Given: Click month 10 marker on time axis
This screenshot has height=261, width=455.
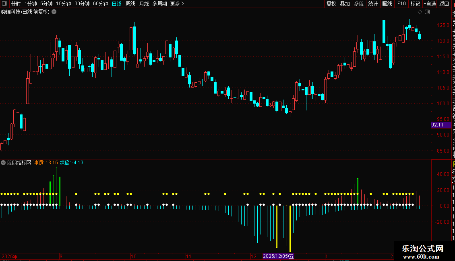Looking at the screenshot, I should [x=134, y=256].
